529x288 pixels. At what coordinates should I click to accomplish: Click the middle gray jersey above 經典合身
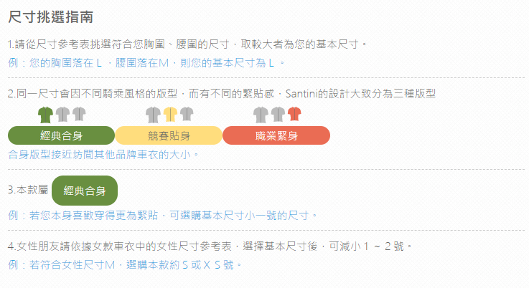click(62, 114)
